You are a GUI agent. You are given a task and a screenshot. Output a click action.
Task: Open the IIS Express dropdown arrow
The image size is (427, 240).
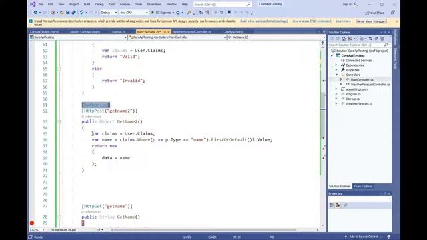[x=173, y=13]
